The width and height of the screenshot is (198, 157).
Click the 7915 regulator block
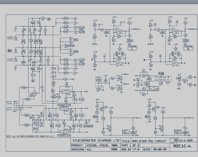click(x=64, y=132)
